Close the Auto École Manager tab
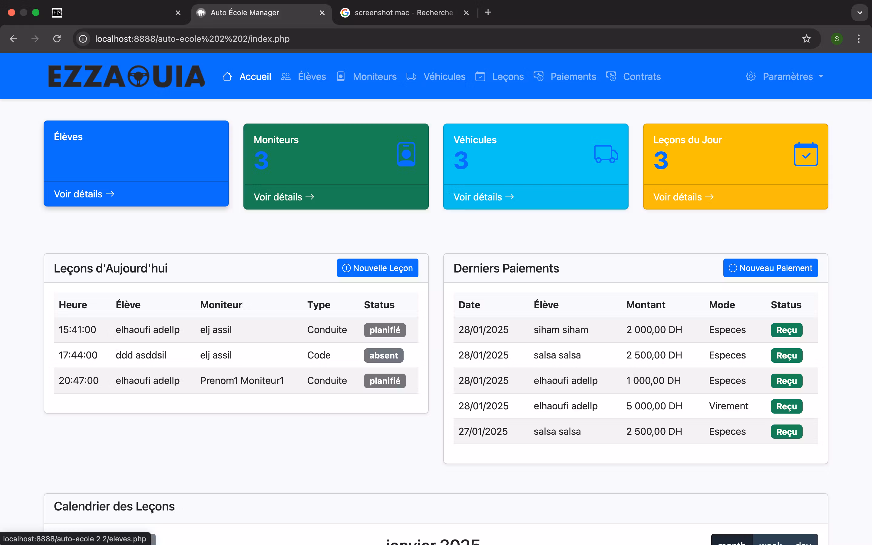Image resolution: width=872 pixels, height=545 pixels. tap(322, 13)
